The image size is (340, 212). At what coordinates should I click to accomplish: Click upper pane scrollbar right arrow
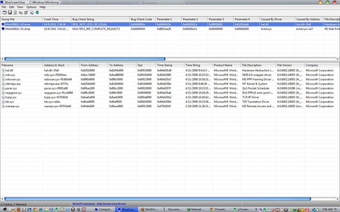coord(338,59)
